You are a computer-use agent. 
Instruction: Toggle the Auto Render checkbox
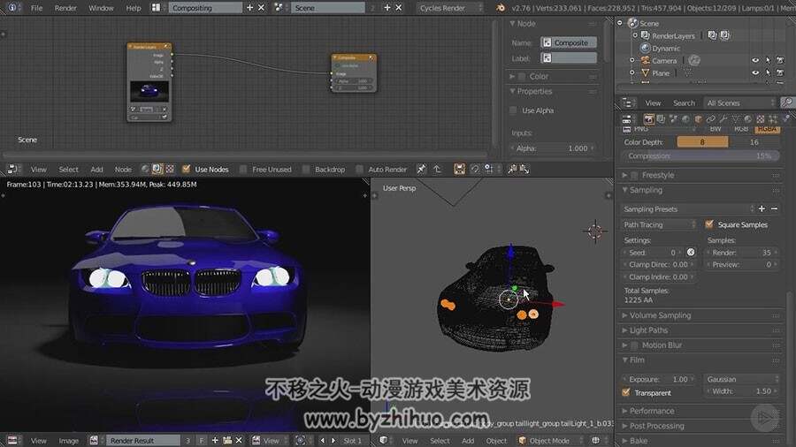click(x=359, y=170)
